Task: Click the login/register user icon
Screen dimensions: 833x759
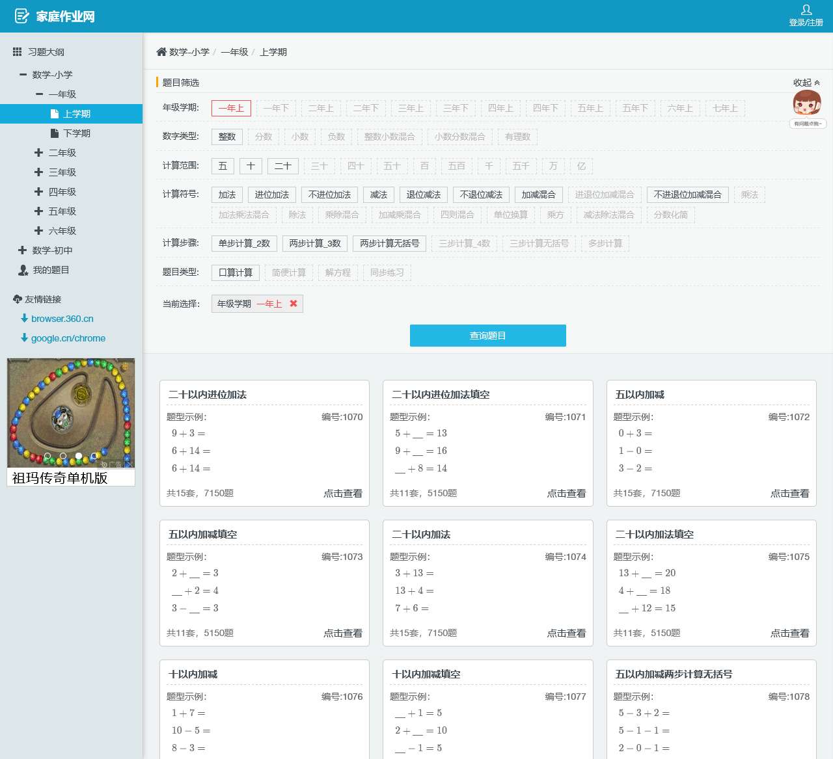Action: [806, 10]
